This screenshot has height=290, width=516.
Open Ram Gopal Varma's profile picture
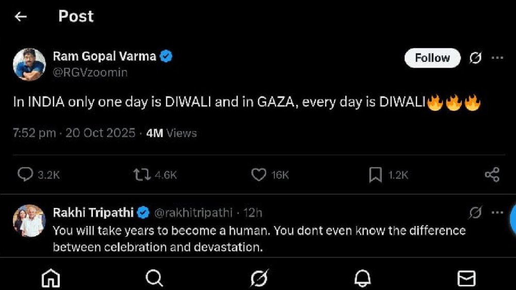(29, 64)
